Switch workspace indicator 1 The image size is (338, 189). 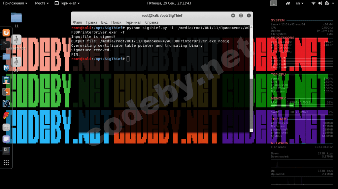274,3
